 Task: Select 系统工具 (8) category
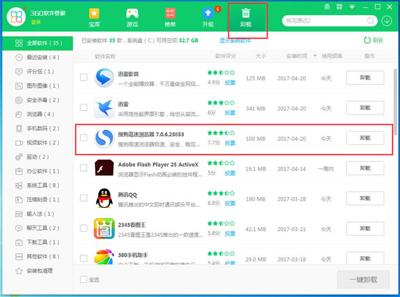[37, 186]
